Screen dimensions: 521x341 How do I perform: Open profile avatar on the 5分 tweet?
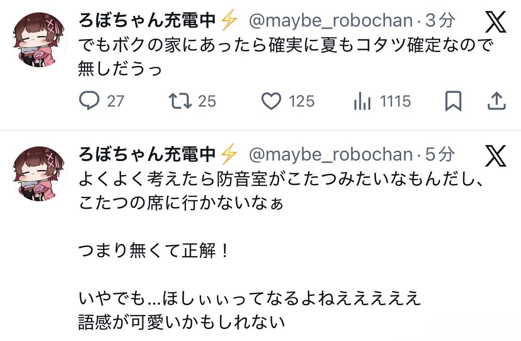(x=39, y=174)
